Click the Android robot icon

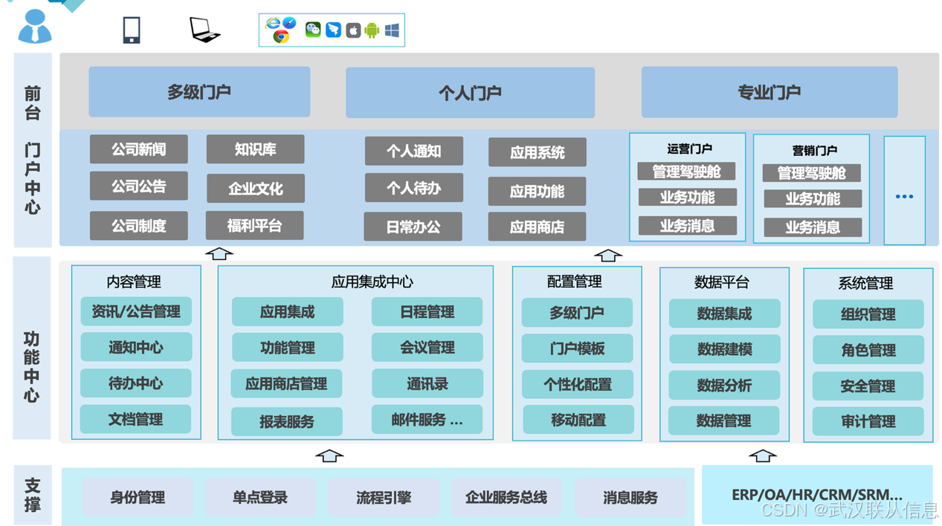click(372, 30)
